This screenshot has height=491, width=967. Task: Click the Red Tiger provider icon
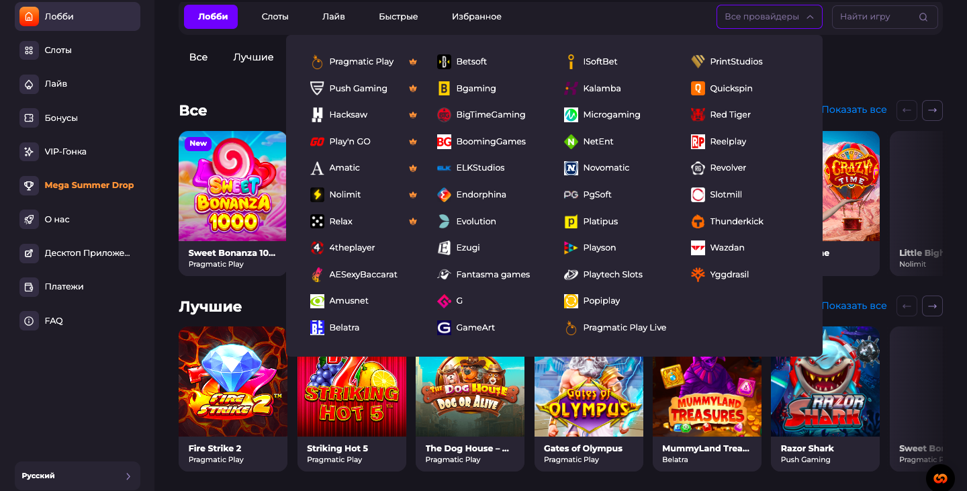coord(698,115)
